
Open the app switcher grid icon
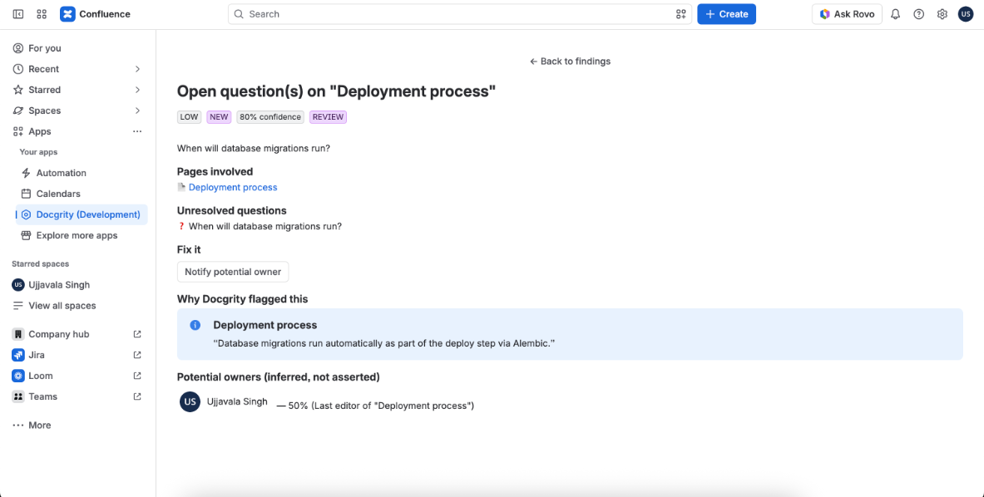pyautogui.click(x=42, y=14)
